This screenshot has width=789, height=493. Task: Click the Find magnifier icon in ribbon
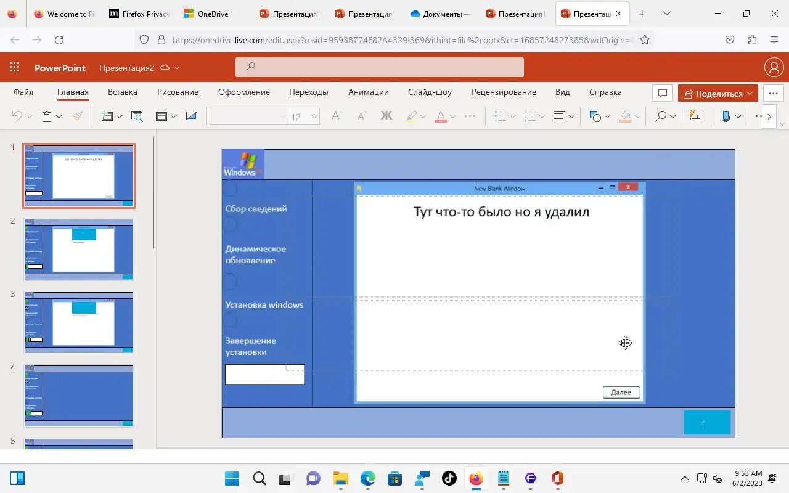click(661, 116)
